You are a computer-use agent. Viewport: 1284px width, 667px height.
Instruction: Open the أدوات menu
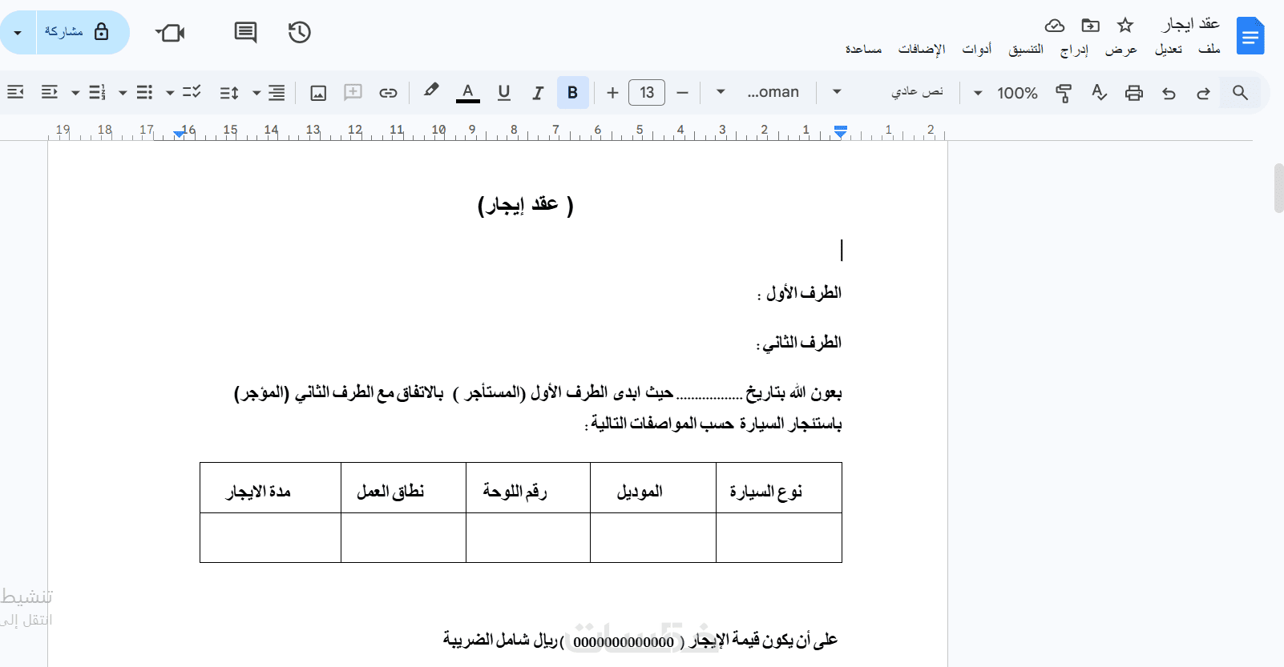pos(977,50)
